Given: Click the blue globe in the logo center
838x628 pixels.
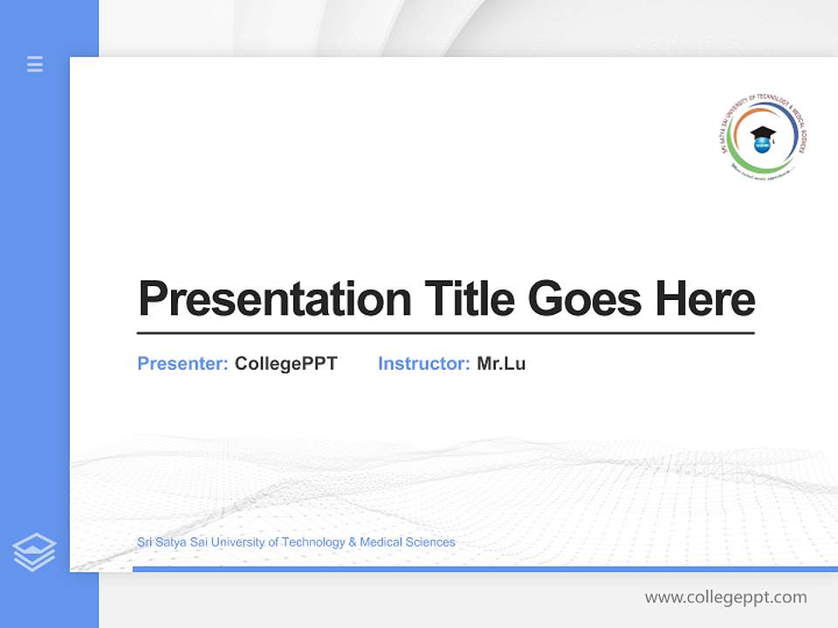Looking at the screenshot, I should pos(762,146).
